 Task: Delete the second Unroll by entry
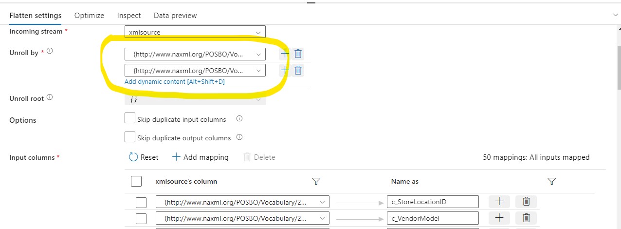click(298, 70)
